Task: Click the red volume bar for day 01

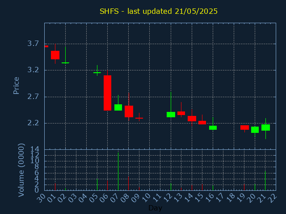Action: click(x=55, y=187)
